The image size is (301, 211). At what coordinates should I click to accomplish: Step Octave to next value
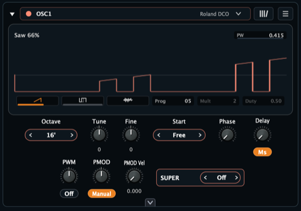pos(72,135)
